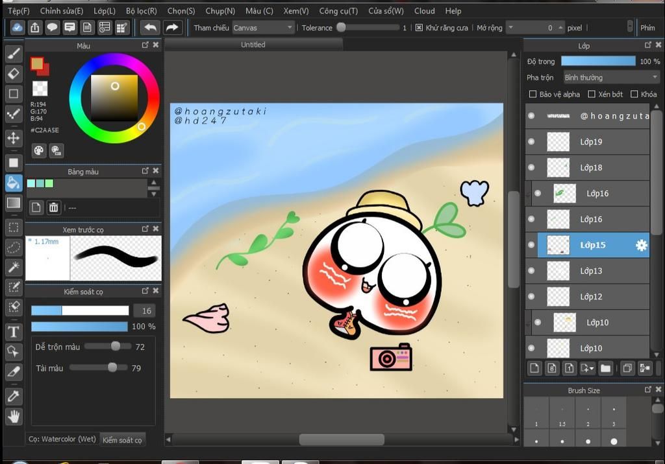This screenshot has height=464, width=665.
Task: Open the Tệp(F) menu
Action: (19, 11)
